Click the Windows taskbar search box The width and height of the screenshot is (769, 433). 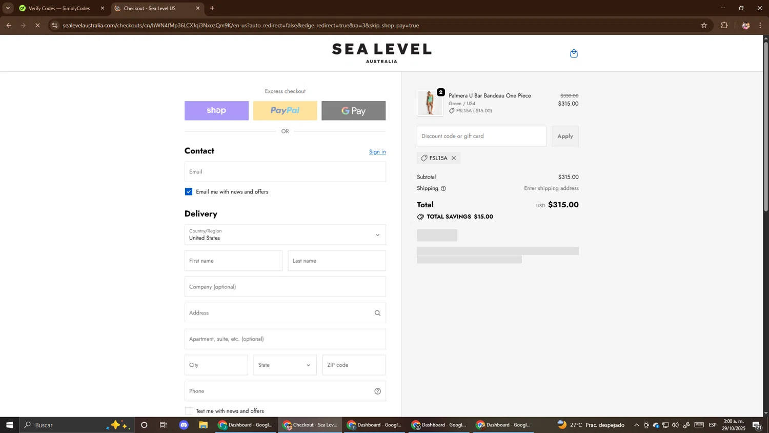click(x=77, y=425)
